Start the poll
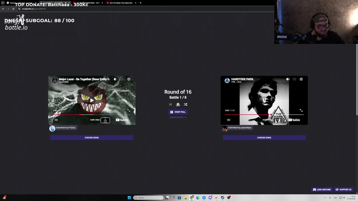The height and width of the screenshot is (201, 358). click(178, 112)
